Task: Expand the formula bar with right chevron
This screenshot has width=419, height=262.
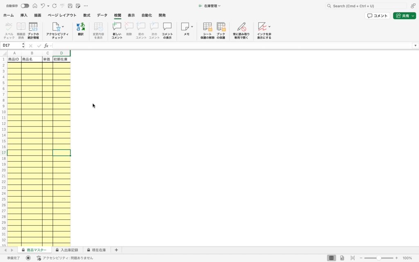Action: [415, 45]
